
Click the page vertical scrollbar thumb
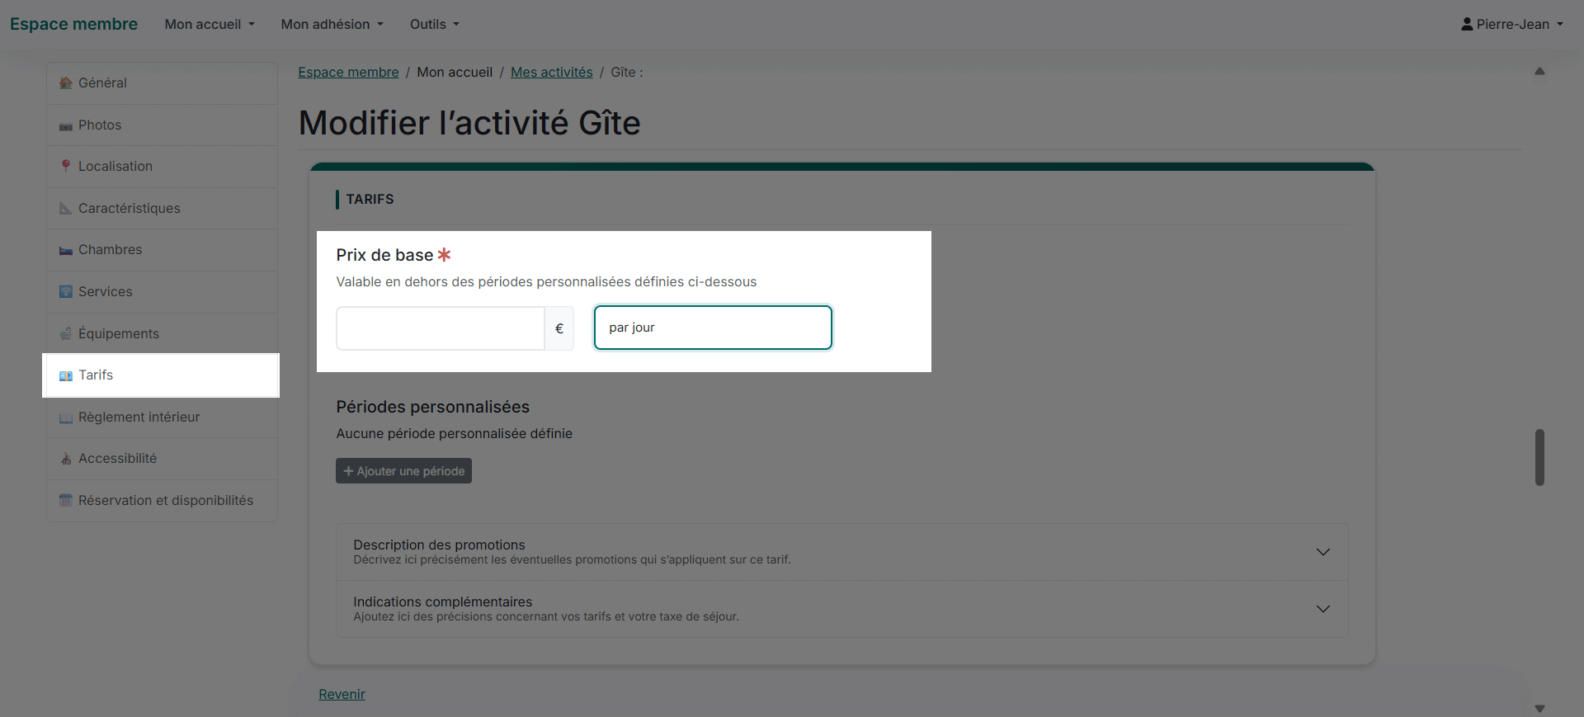pyautogui.click(x=1539, y=457)
